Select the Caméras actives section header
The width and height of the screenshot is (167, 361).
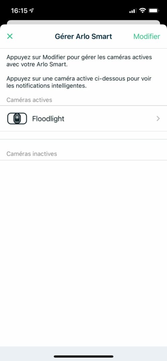coord(29,100)
